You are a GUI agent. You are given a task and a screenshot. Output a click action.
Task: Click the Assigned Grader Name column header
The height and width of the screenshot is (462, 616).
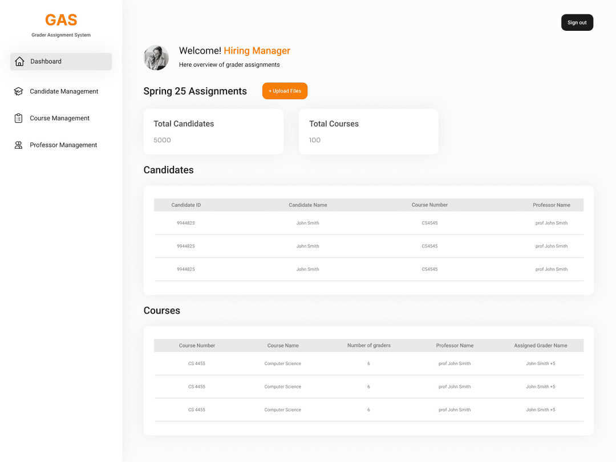pos(540,346)
